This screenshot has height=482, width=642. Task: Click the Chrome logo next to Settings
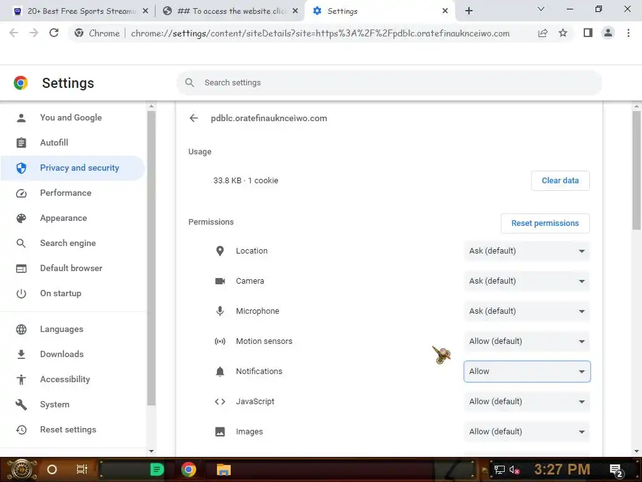click(x=21, y=83)
